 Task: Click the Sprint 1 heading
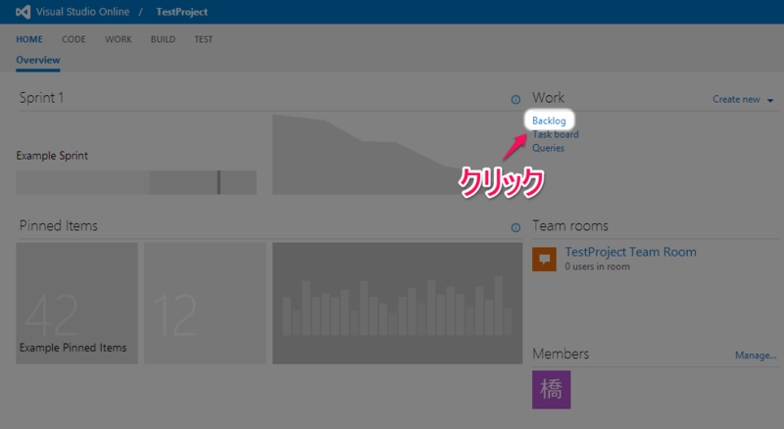(x=41, y=98)
